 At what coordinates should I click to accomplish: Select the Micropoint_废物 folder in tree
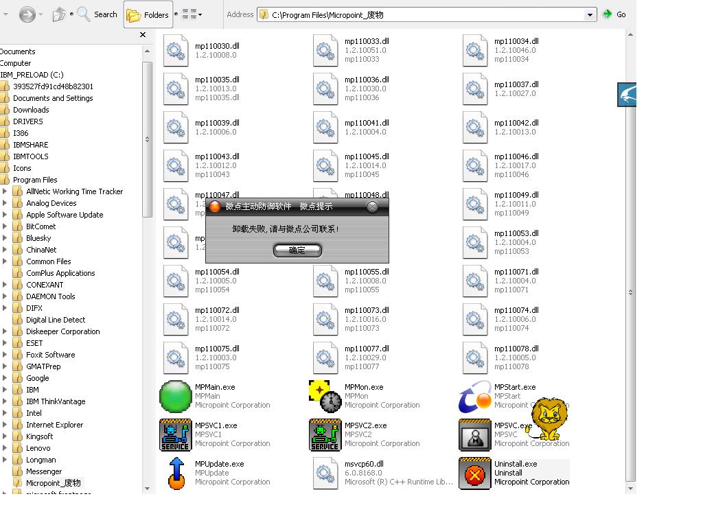[x=54, y=482]
